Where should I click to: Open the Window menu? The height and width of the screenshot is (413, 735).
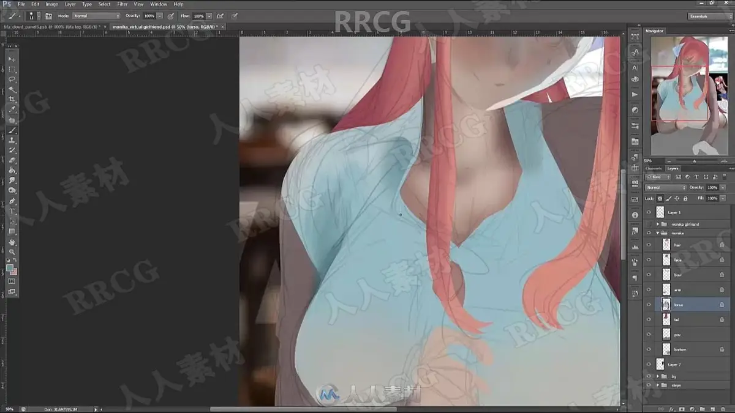pyautogui.click(x=159, y=4)
